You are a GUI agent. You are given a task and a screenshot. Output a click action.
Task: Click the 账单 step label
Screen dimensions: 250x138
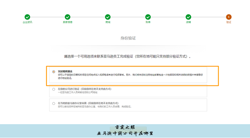148,22
